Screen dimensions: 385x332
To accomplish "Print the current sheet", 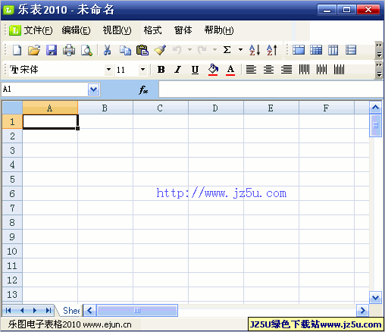I will (x=69, y=50).
